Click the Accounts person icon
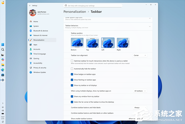The height and width of the screenshot is (124, 185). (31, 49)
